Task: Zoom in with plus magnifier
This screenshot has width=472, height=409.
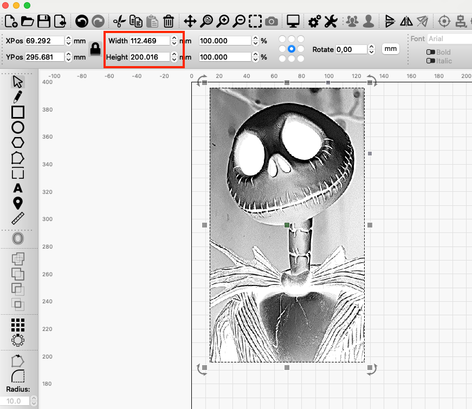Action: [223, 21]
